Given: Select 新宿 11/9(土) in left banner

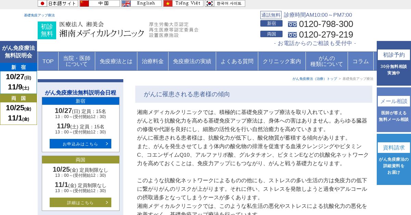Looking at the screenshot, I should point(18,87).
